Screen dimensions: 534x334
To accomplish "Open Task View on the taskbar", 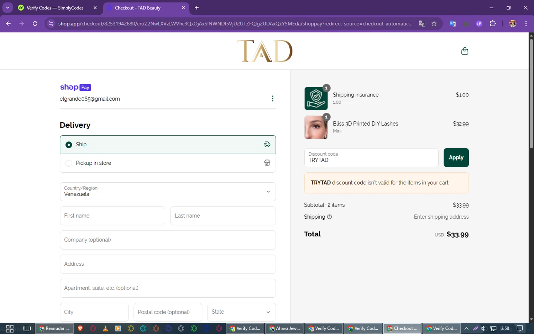I will coord(27,328).
